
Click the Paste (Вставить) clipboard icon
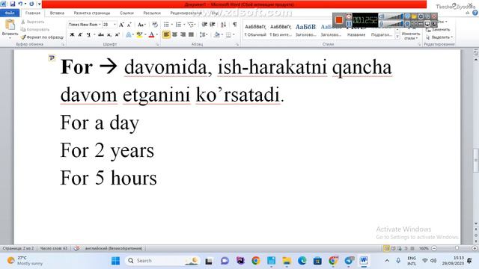(x=10, y=25)
